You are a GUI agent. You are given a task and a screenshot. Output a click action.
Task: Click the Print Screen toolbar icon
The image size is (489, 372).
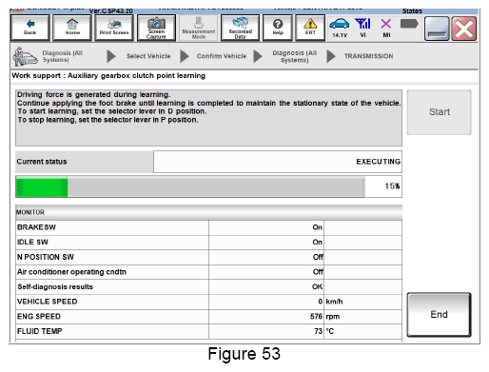pyautogui.click(x=114, y=28)
